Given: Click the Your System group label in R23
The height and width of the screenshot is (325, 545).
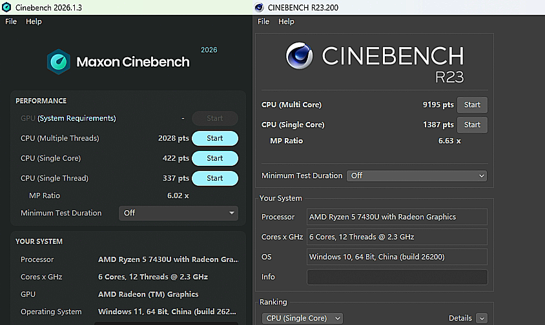Looking at the screenshot, I should [280, 198].
